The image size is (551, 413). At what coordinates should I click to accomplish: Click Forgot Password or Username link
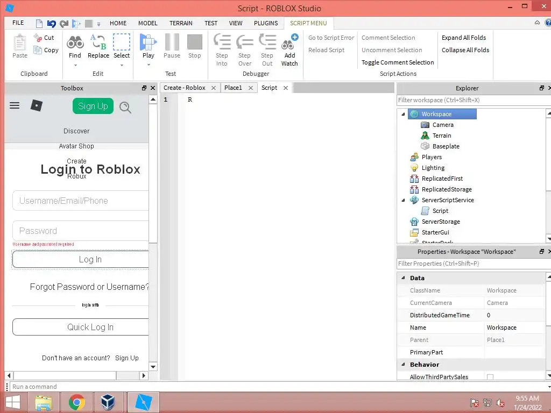pos(89,287)
